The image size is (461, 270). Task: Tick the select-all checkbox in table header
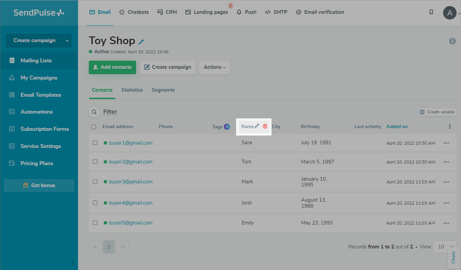coord(94,127)
